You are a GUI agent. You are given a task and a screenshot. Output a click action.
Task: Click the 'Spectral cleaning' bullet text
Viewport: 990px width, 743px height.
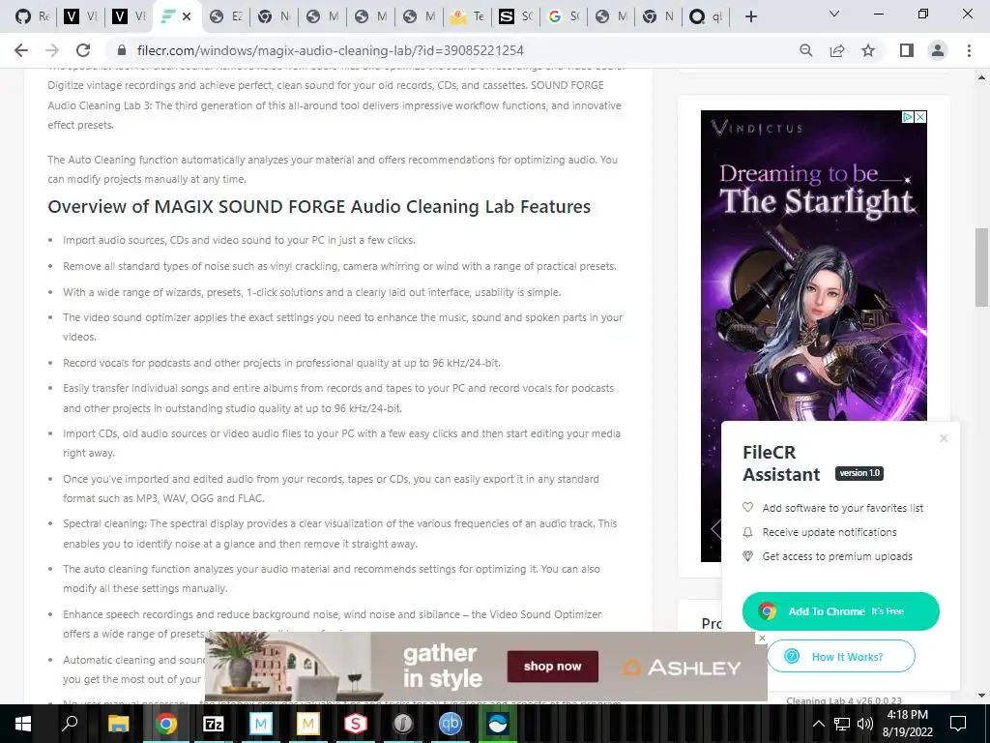point(340,533)
